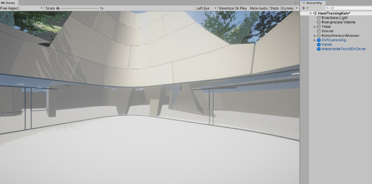This screenshot has width=372, height=184.
Task: Click the Scale slider handle
Action: pyautogui.click(x=58, y=8)
